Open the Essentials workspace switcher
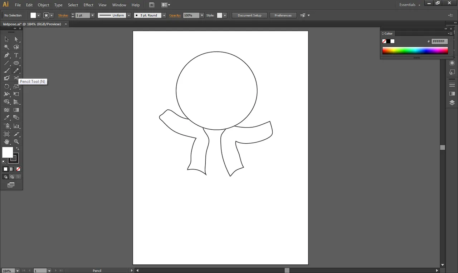The width and height of the screenshot is (458, 273). pos(410,5)
